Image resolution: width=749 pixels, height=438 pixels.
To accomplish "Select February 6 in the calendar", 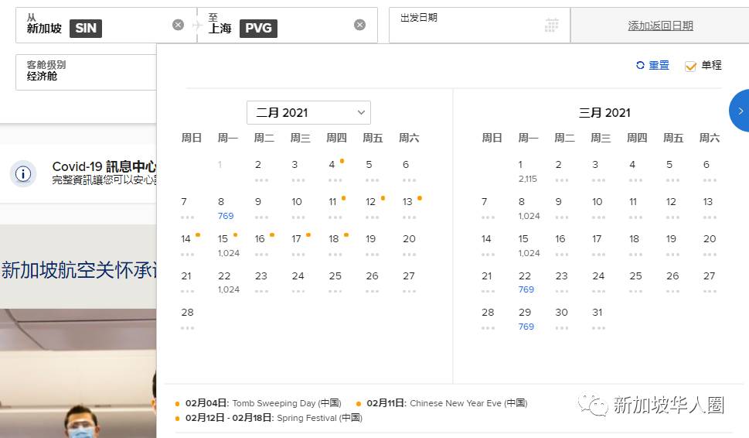I will (409, 171).
